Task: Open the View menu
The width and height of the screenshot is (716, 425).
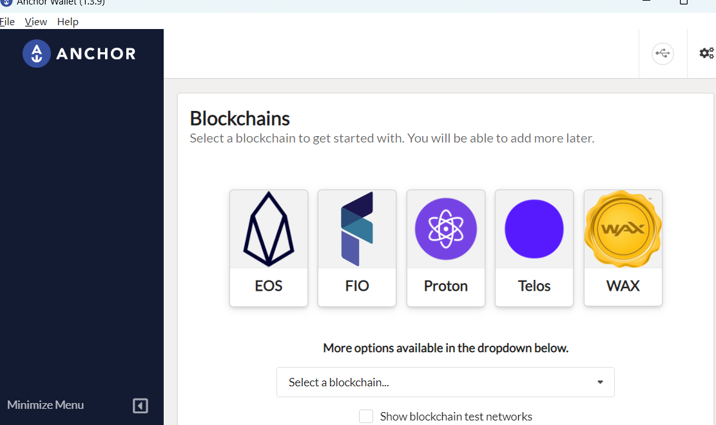Action: point(35,21)
